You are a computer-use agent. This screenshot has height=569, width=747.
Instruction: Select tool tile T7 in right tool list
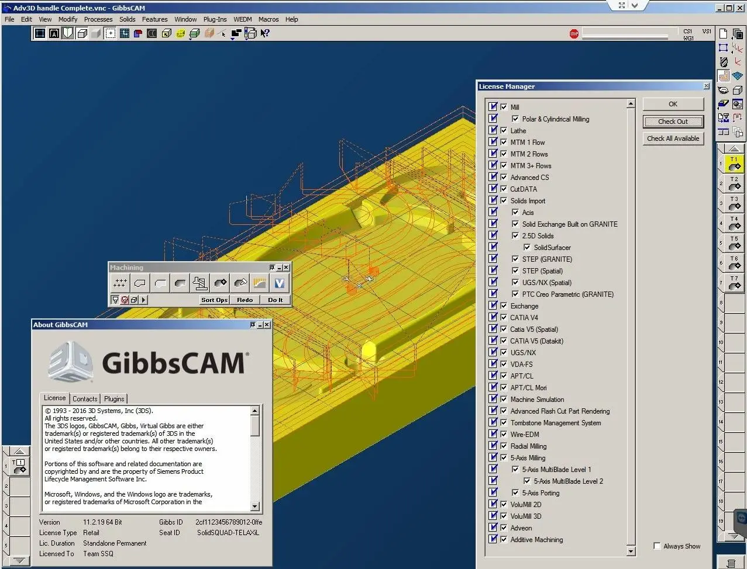pyautogui.click(x=734, y=282)
